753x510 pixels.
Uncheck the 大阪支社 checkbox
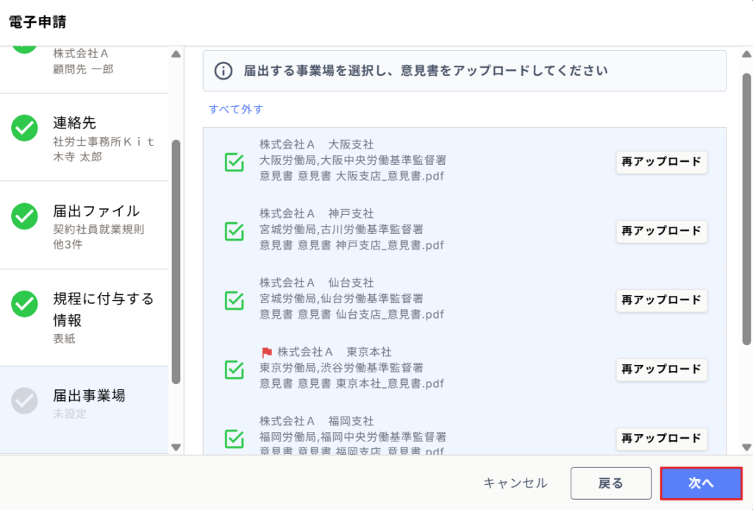click(235, 162)
